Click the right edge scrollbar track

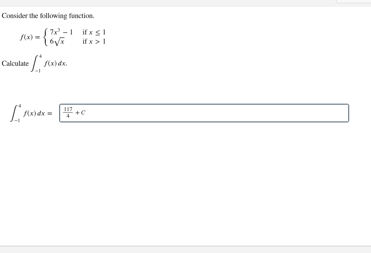[370, 126]
